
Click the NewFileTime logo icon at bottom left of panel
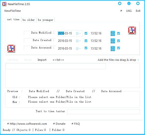(x=11, y=49)
